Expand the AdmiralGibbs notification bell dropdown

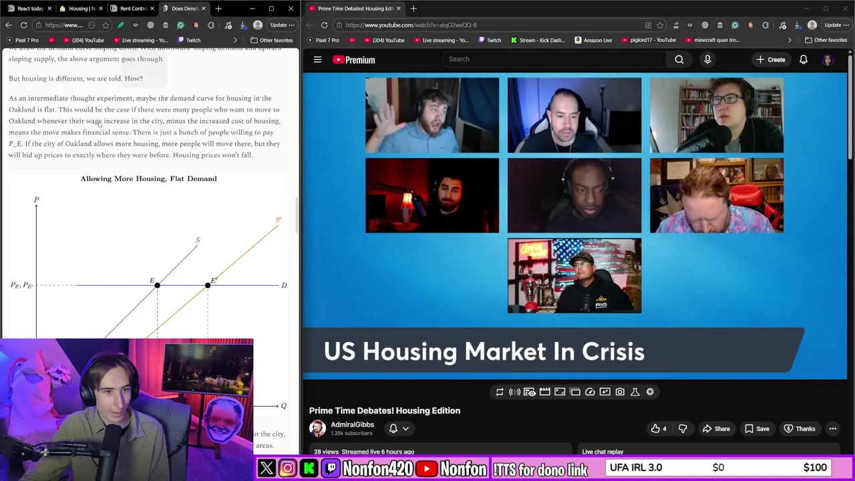(x=399, y=429)
